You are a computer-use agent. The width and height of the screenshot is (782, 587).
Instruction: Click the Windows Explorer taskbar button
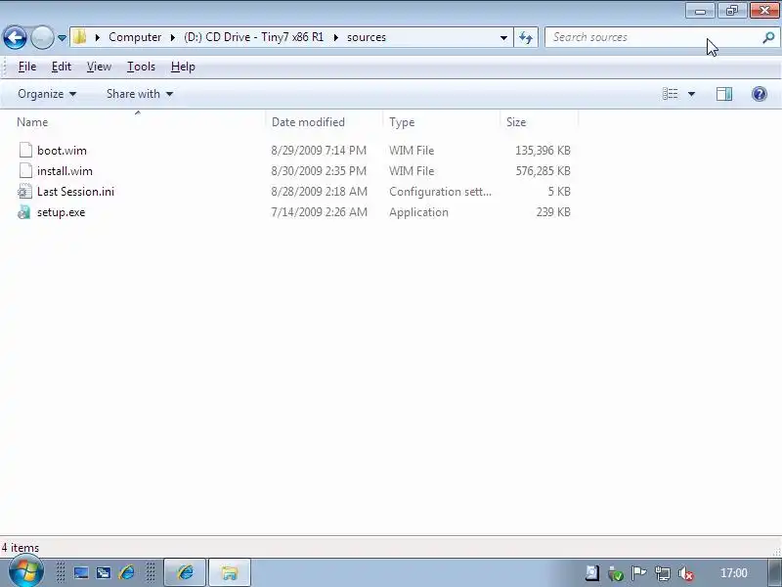[230, 572]
